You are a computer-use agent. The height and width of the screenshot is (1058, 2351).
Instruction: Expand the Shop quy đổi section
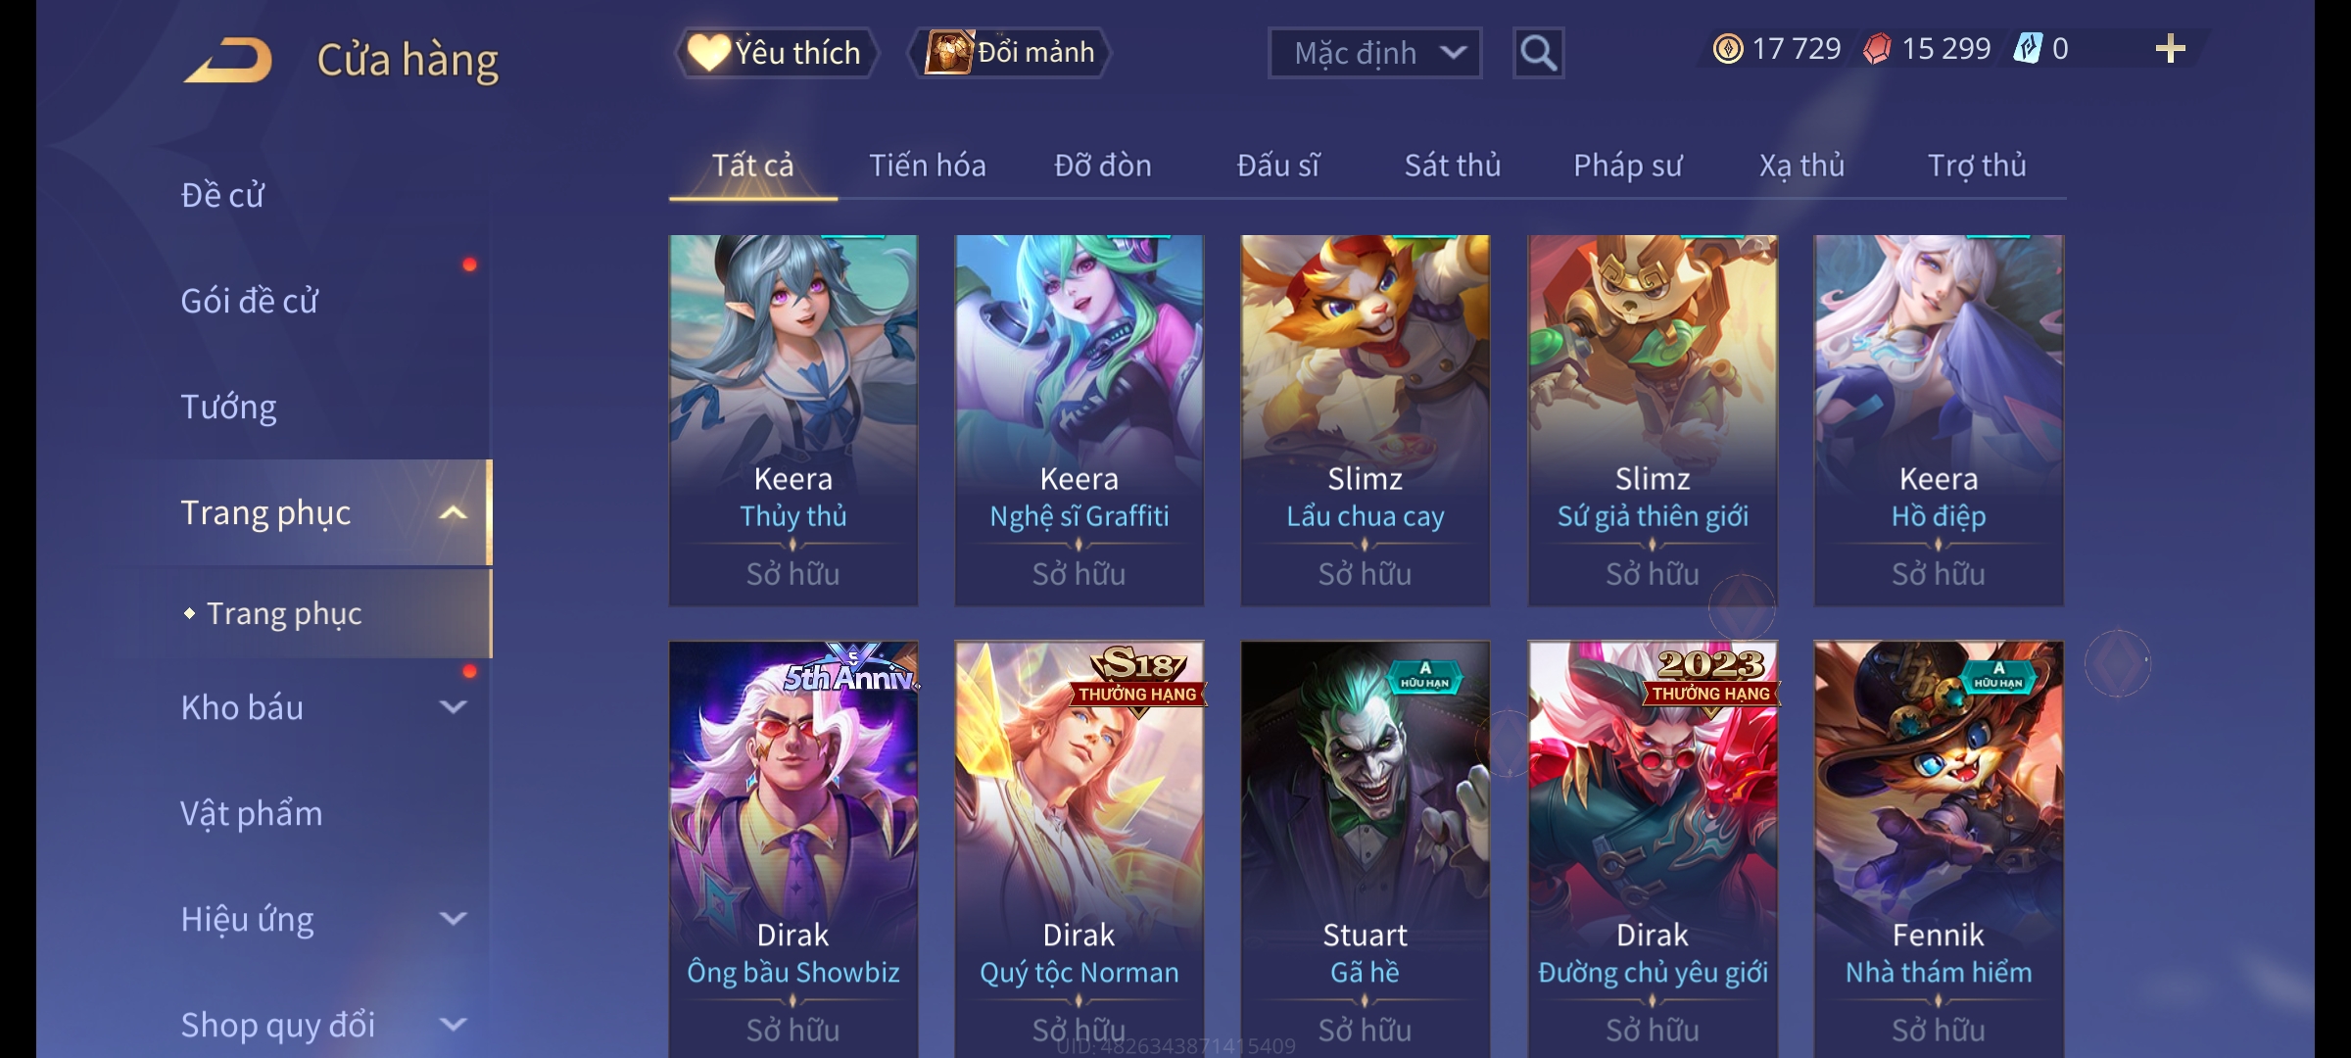click(x=453, y=1025)
